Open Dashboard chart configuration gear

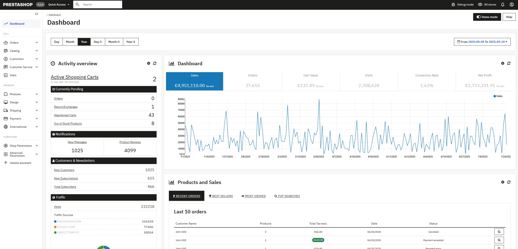[x=503, y=63]
